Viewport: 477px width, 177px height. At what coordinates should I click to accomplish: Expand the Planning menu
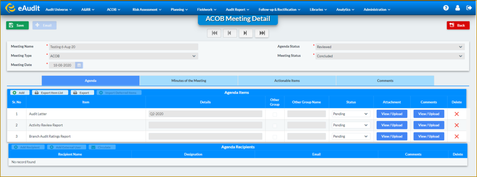tap(179, 9)
